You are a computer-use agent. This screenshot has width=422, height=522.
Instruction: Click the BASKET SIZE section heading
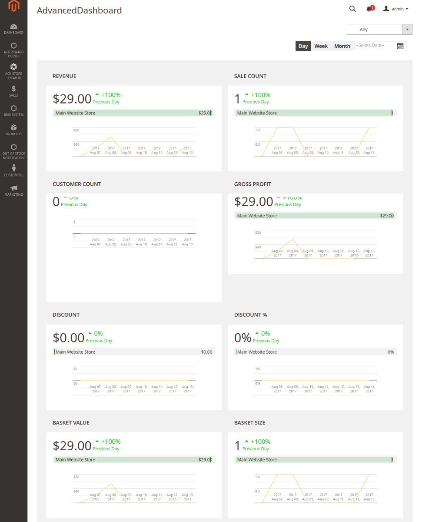pyautogui.click(x=250, y=423)
